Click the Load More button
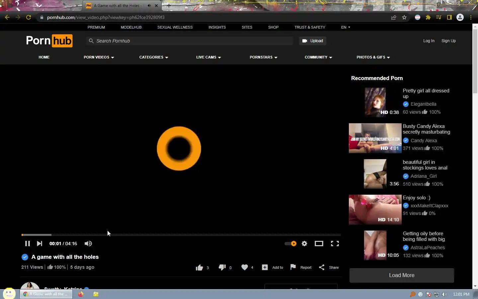 pyautogui.click(x=402, y=275)
